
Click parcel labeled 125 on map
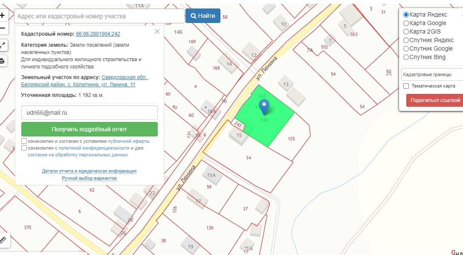click(x=292, y=139)
